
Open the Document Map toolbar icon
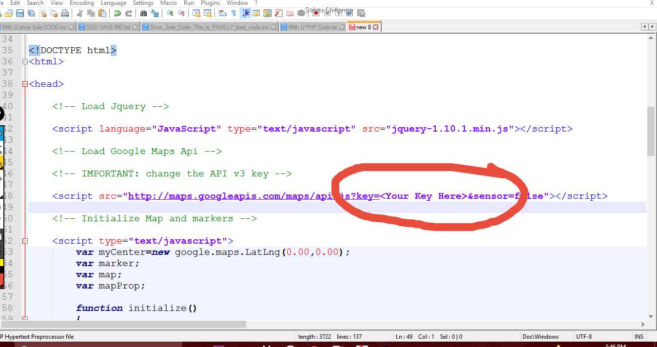click(x=268, y=13)
